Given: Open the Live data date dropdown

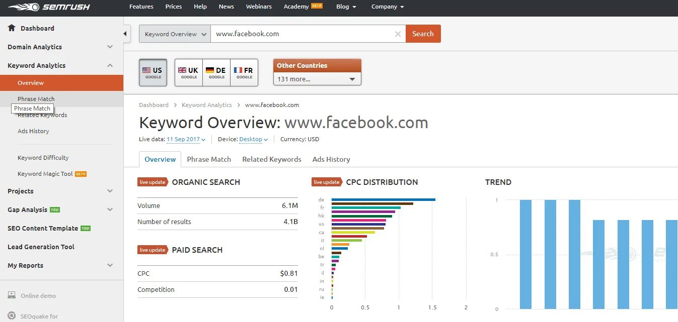Looking at the screenshot, I should (186, 139).
